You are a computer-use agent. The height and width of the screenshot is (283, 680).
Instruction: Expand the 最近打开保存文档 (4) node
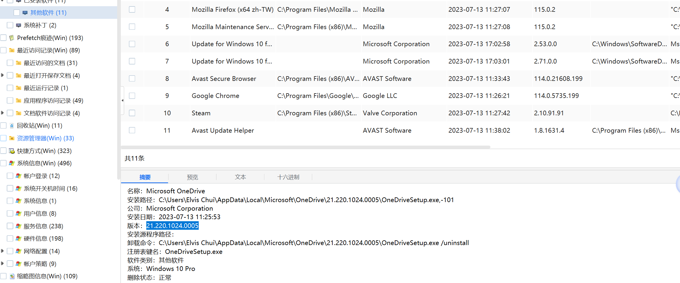[x=2, y=75]
